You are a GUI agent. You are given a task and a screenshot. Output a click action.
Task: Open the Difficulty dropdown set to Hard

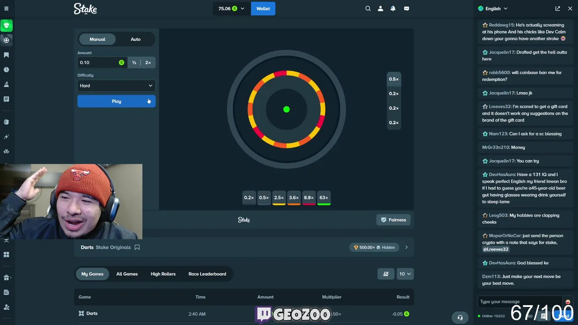point(117,86)
